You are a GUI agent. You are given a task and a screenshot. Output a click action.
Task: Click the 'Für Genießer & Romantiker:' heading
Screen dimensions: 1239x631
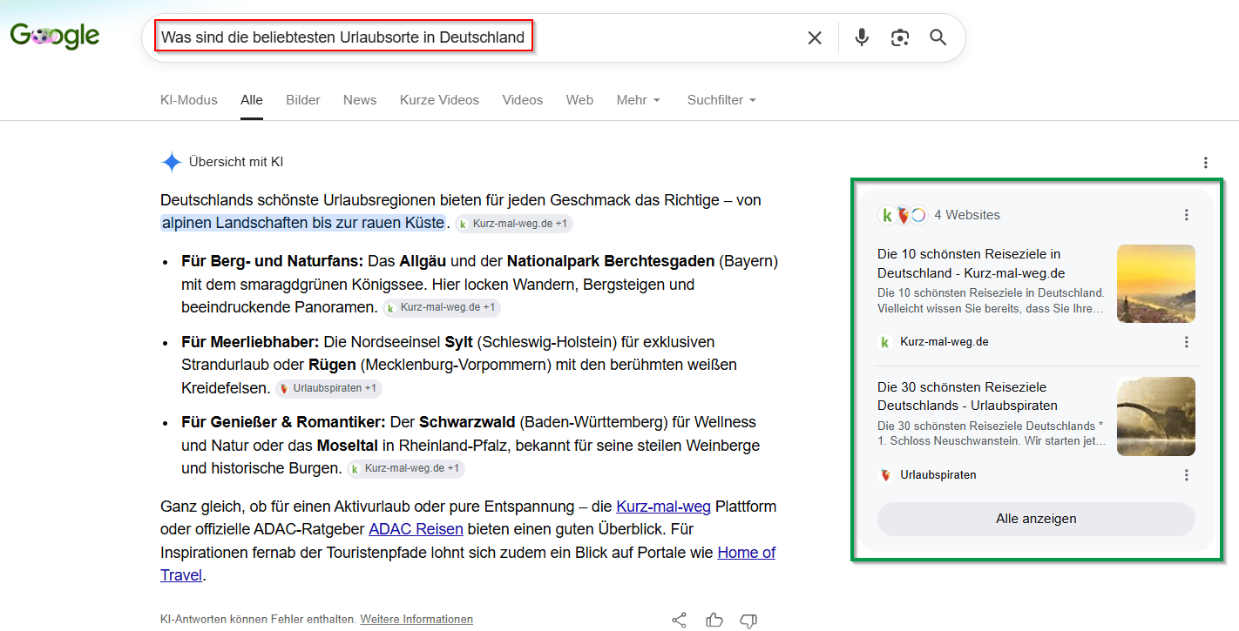pyautogui.click(x=283, y=422)
